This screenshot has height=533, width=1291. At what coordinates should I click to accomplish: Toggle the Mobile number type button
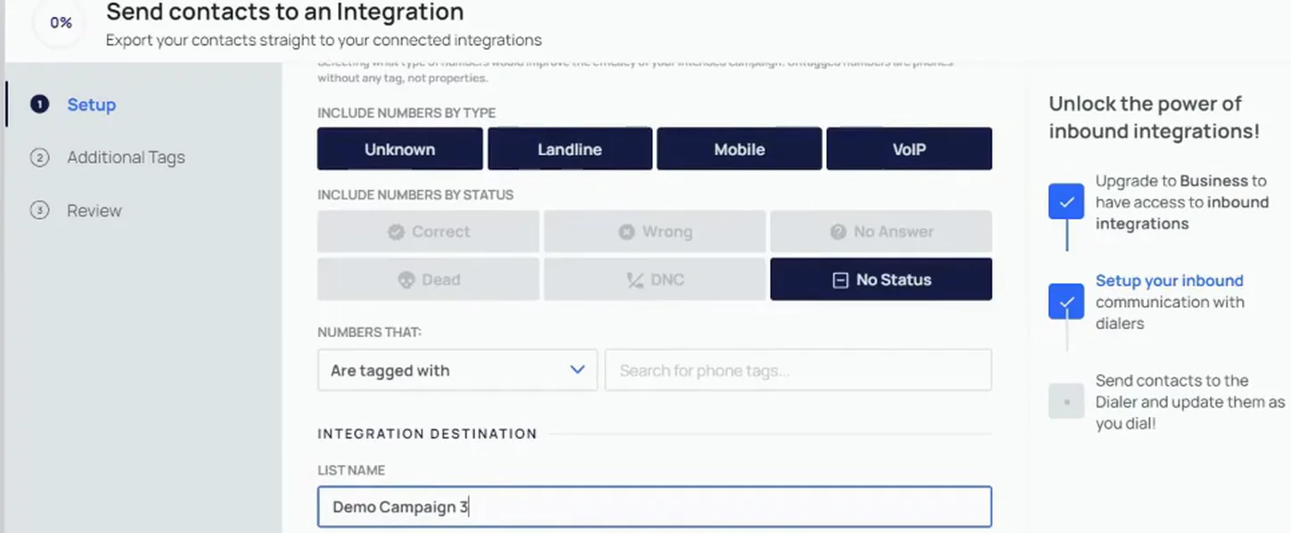(x=739, y=149)
